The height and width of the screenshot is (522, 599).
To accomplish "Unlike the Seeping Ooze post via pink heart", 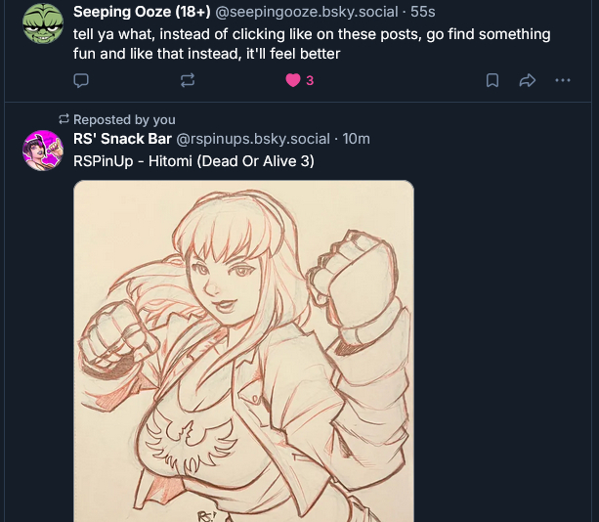I will (x=292, y=80).
